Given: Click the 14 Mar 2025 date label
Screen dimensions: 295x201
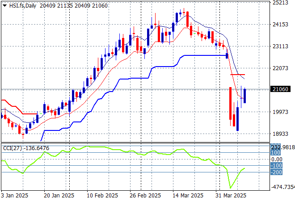Looking at the screenshot, I should pyautogui.click(x=188, y=196).
